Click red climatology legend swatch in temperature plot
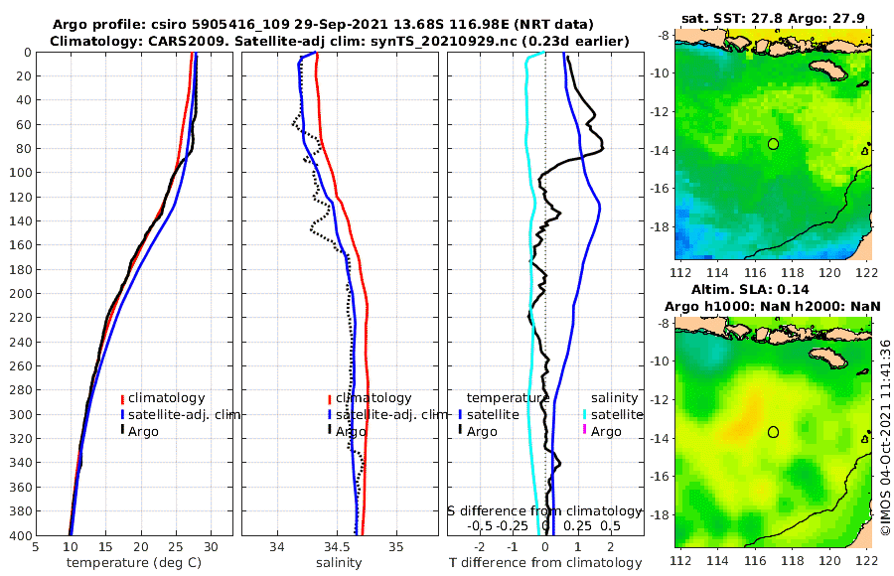 (x=122, y=398)
